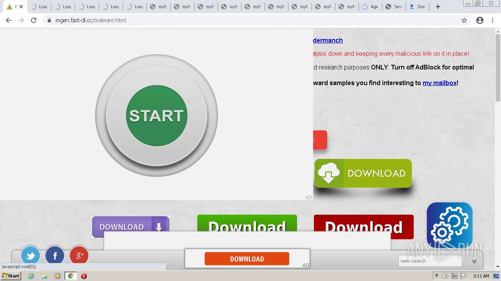
Task: Open the Action Center flag icon
Action: tap(464, 276)
